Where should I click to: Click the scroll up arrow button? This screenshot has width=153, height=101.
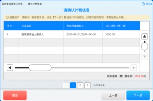[144, 36]
